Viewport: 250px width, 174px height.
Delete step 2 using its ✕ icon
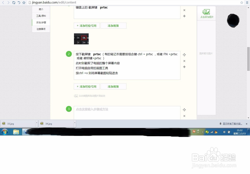(x=184, y=61)
